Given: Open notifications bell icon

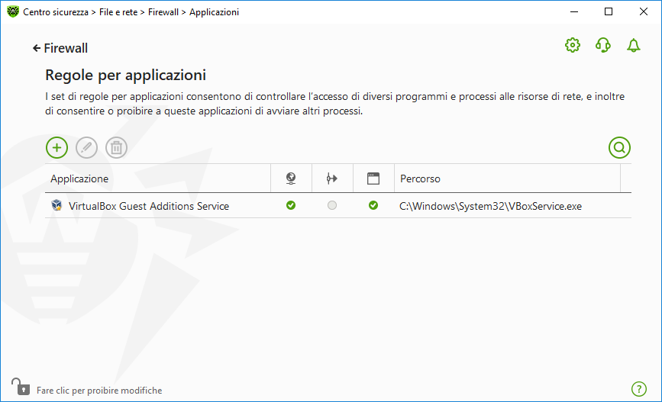Looking at the screenshot, I should point(633,46).
